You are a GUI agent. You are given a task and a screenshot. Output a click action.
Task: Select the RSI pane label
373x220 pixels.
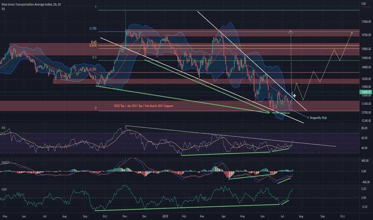[3, 128]
